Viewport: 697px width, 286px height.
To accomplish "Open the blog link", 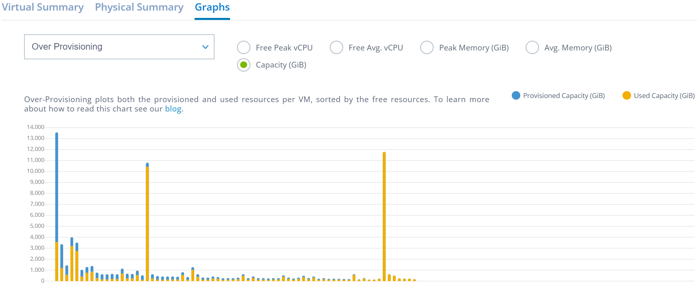I will click(x=173, y=109).
